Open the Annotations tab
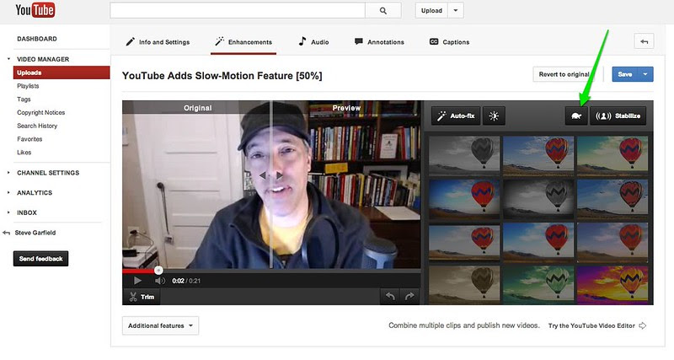 (x=379, y=42)
